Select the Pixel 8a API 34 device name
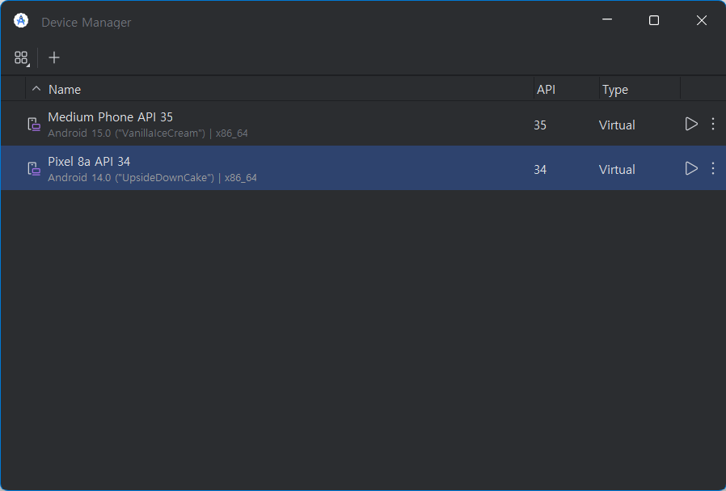Viewport: 726px width, 491px height. (x=89, y=162)
